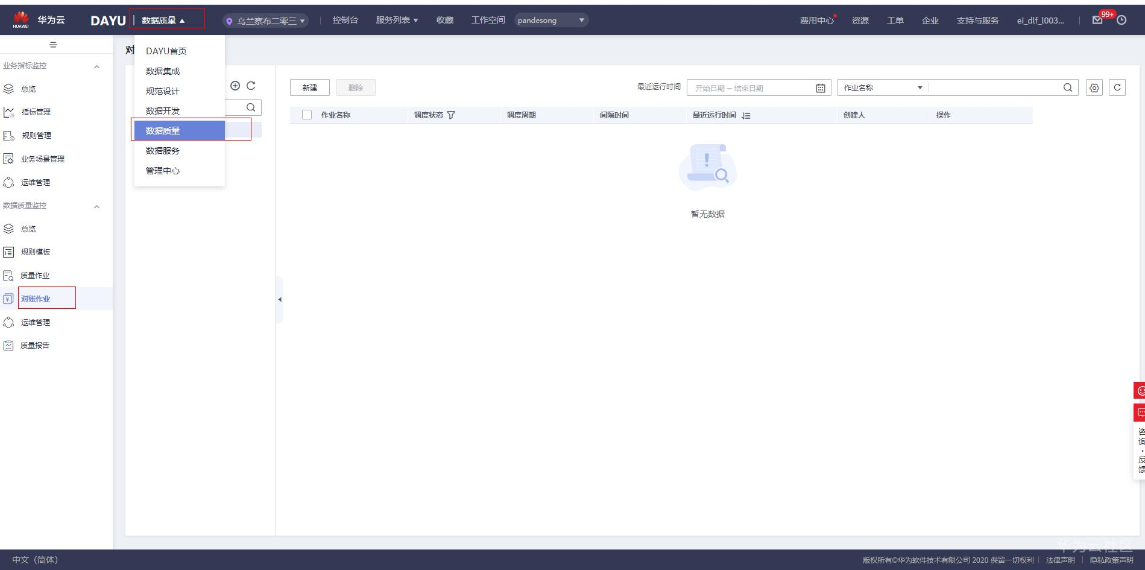Collapse the 数据质量监控 section chevron
Viewport: 1145px width, 570px height.
click(96, 206)
